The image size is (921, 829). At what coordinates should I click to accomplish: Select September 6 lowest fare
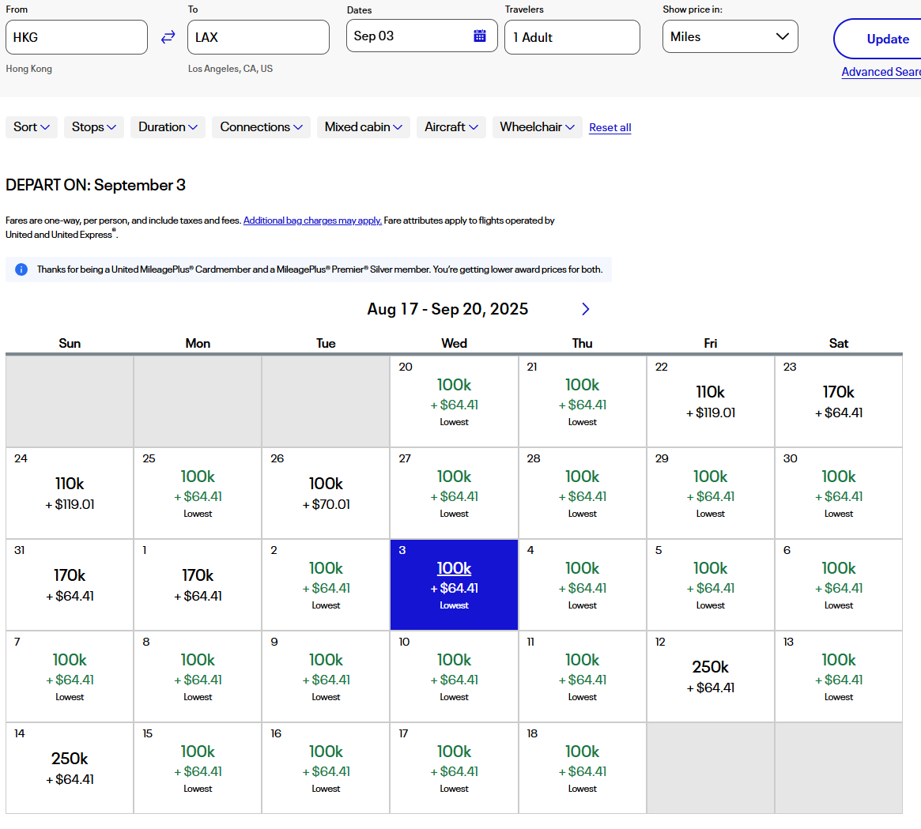(x=838, y=585)
